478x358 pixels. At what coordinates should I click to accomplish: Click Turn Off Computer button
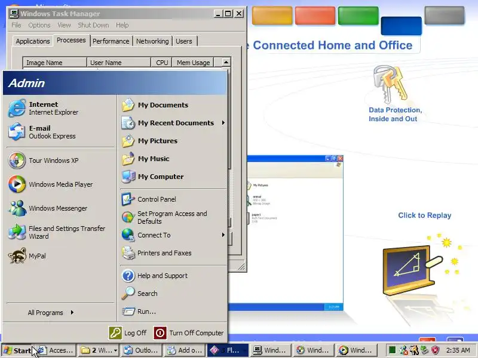[189, 333]
